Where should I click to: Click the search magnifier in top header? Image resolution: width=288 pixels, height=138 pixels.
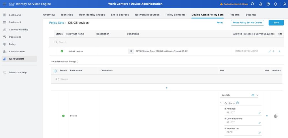[253, 4]
